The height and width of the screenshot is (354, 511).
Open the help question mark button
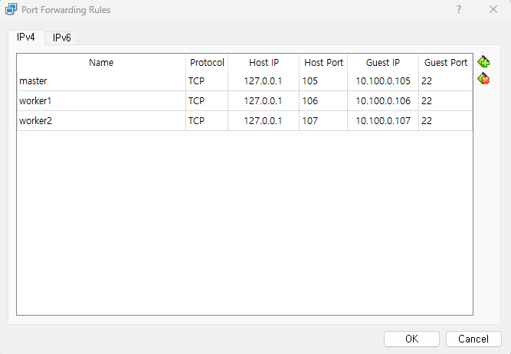click(459, 9)
